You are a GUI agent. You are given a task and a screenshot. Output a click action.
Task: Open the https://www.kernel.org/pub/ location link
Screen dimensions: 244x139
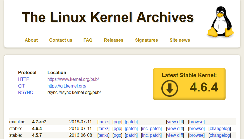(73, 79)
